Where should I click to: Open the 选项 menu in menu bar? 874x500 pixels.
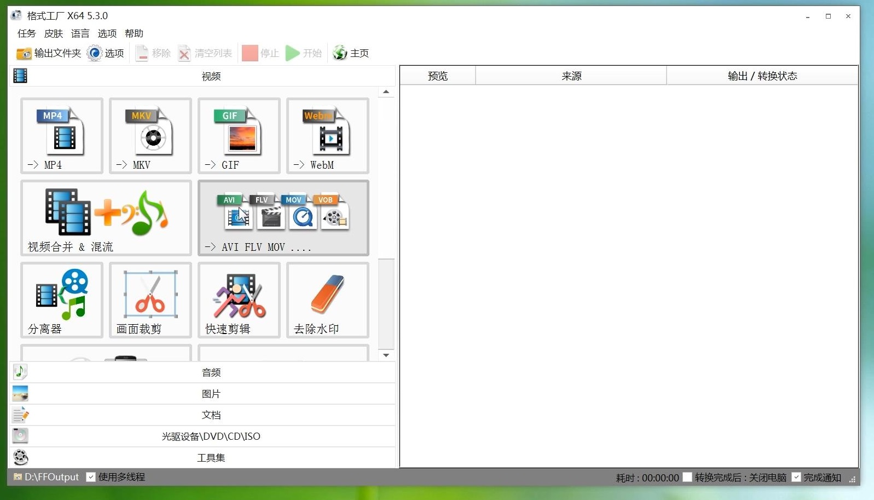click(x=107, y=33)
